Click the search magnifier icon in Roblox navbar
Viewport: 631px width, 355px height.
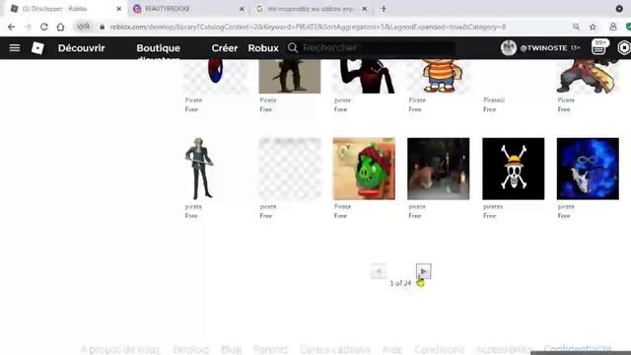(293, 48)
